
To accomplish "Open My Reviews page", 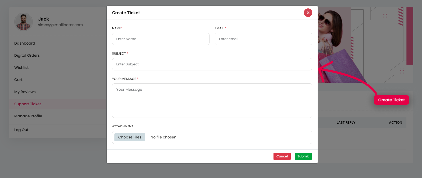I will (25, 92).
